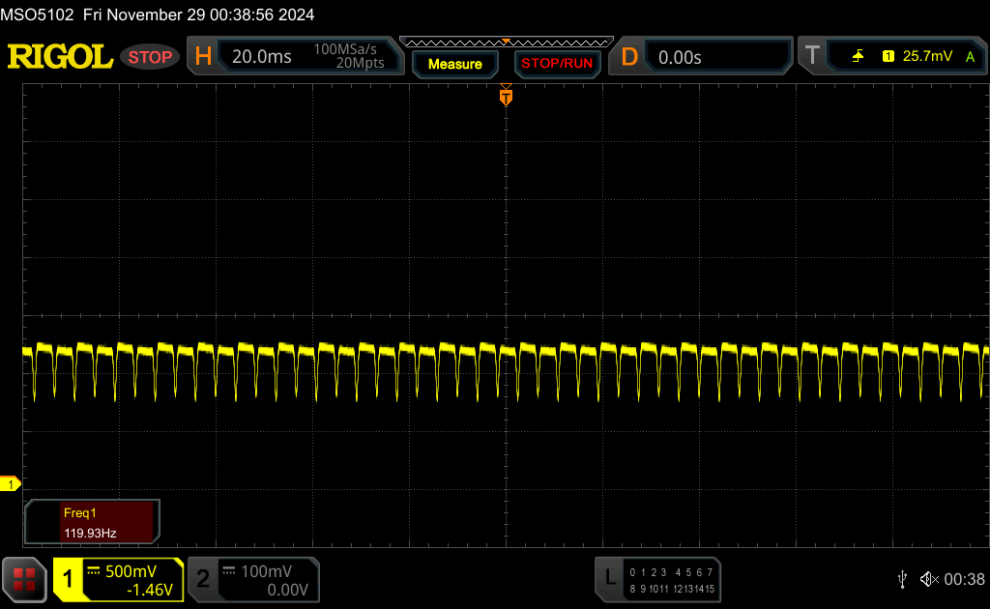Viewport: 990px width, 609px height.
Task: Select the Freq1 measurement result box
Action: (x=93, y=522)
